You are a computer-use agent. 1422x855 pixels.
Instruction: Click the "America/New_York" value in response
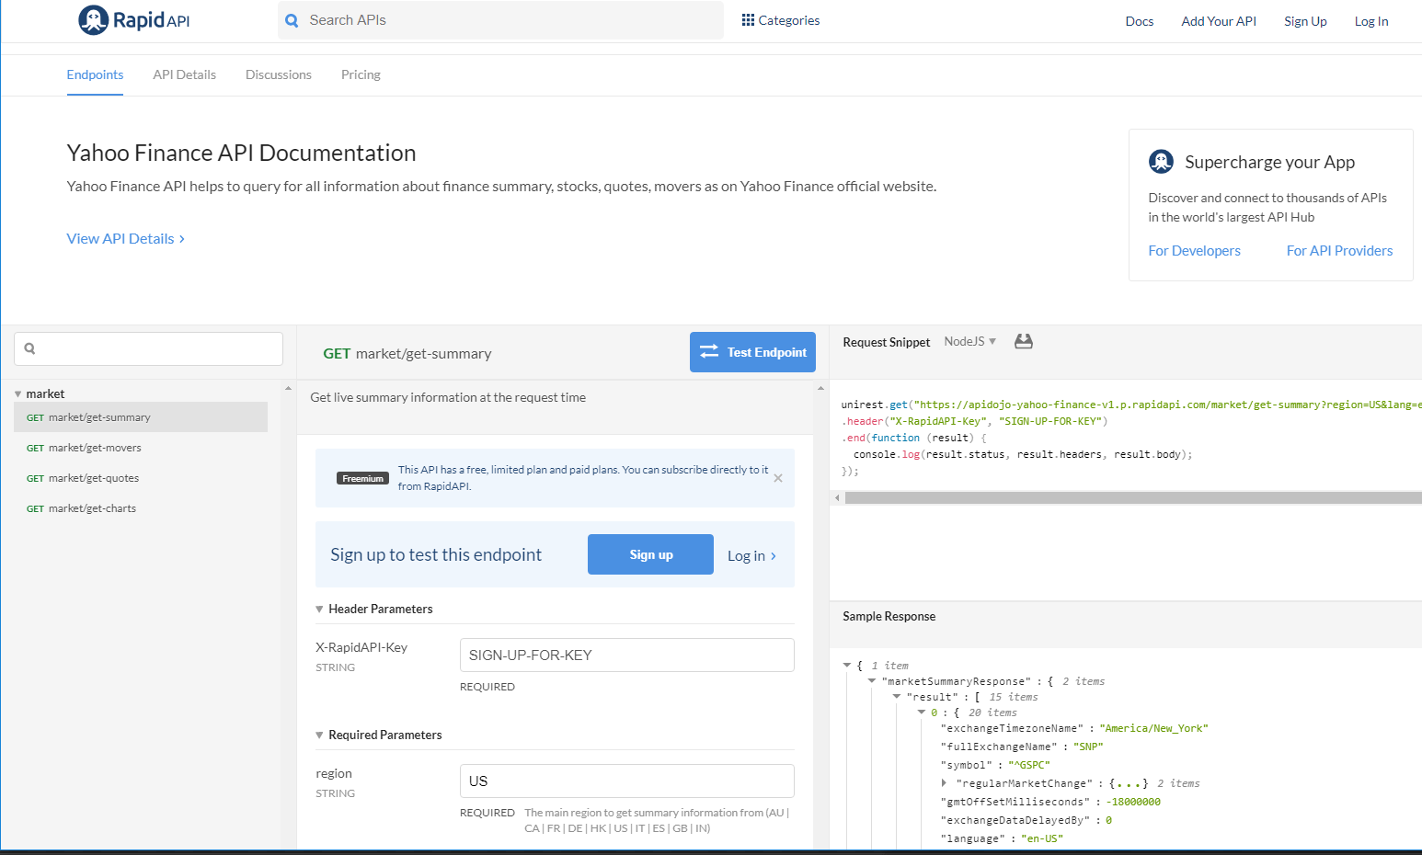(1153, 728)
